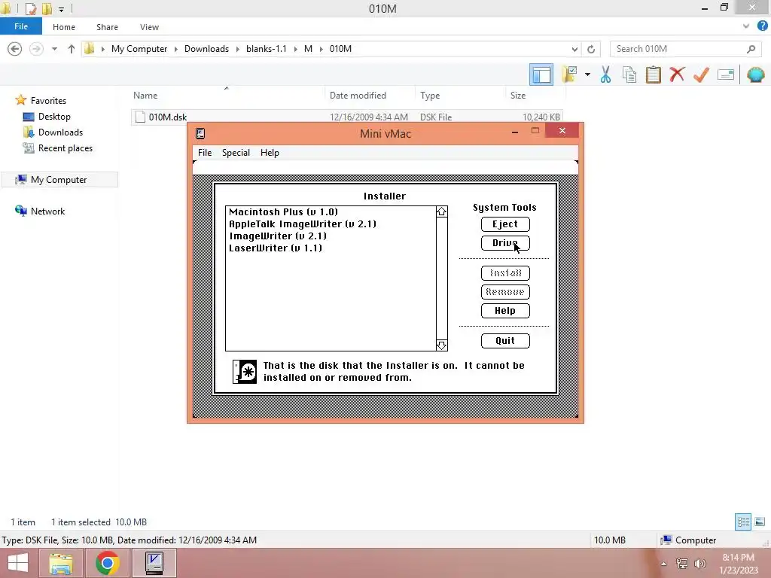Click the Windows Start button
This screenshot has width=771, height=578.
18,563
